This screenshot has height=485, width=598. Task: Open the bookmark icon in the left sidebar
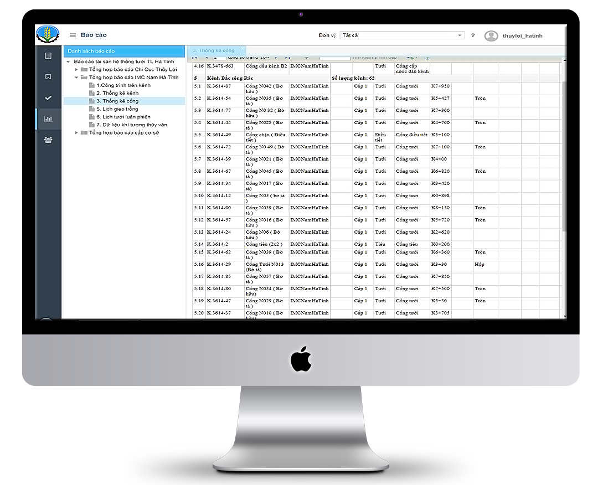coord(48,77)
